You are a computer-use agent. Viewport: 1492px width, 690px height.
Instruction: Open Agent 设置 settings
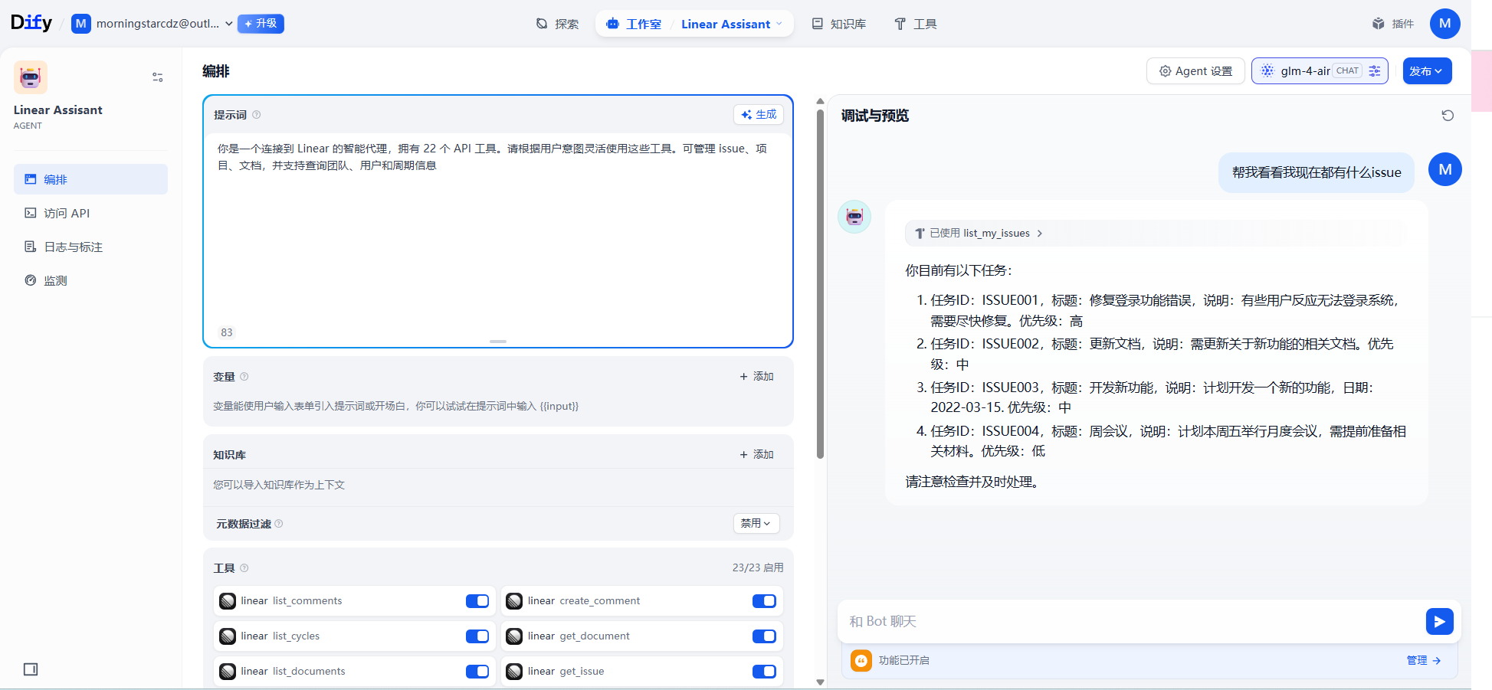click(1195, 70)
